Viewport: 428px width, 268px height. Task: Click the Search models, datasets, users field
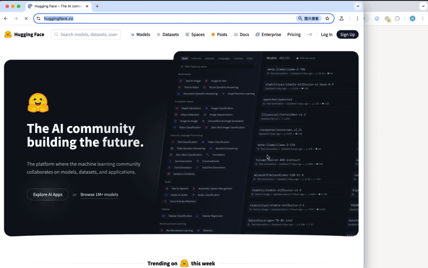point(86,34)
